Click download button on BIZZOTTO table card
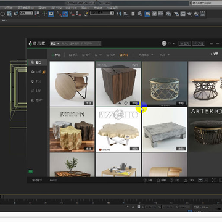This screenshot has height=222, width=222. pyautogui.click(x=134, y=149)
